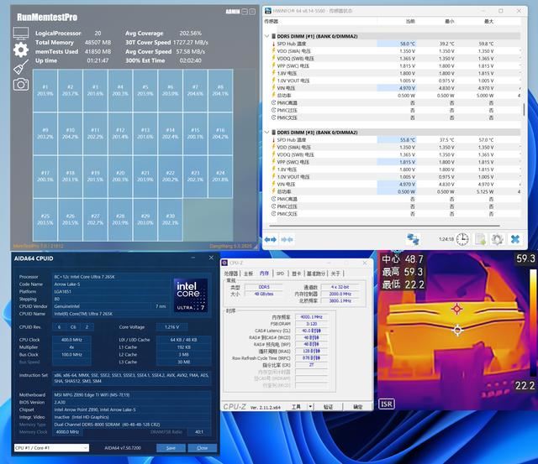Viewport: 538px width, 464px height.
Task: Open the CPU #1 / Core #1 dropdown
Action: (x=51, y=448)
